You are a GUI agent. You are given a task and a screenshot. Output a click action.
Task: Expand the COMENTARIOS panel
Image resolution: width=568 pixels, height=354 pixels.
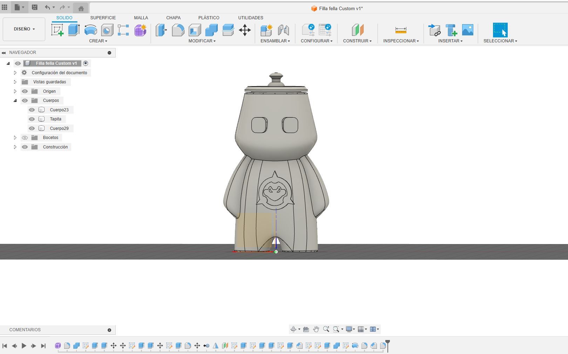(109, 330)
